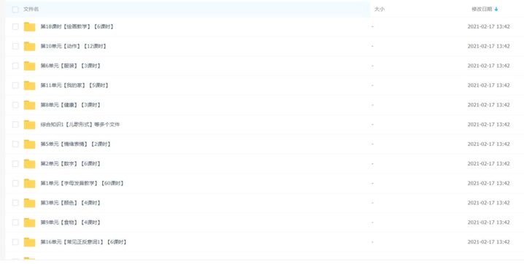Click date 2021-02-17 13:42 in 第3单元 row
The height and width of the screenshot is (264, 524).
point(488,203)
